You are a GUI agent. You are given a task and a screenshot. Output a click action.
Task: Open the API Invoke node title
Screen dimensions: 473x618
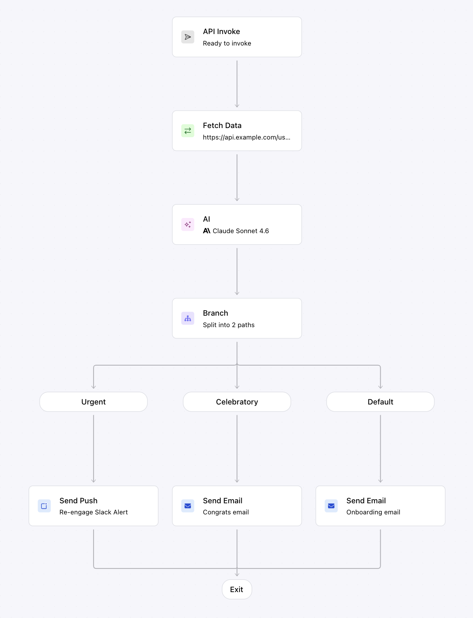point(221,31)
